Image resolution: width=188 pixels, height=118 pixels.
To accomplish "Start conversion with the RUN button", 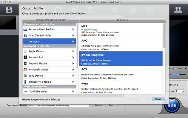I will (x=172, y=106).
